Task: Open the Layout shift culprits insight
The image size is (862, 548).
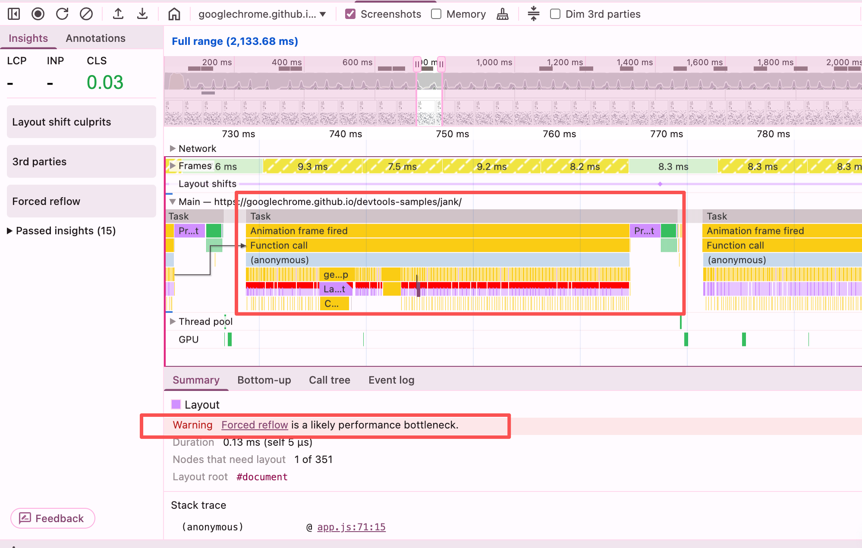Action: [81, 122]
